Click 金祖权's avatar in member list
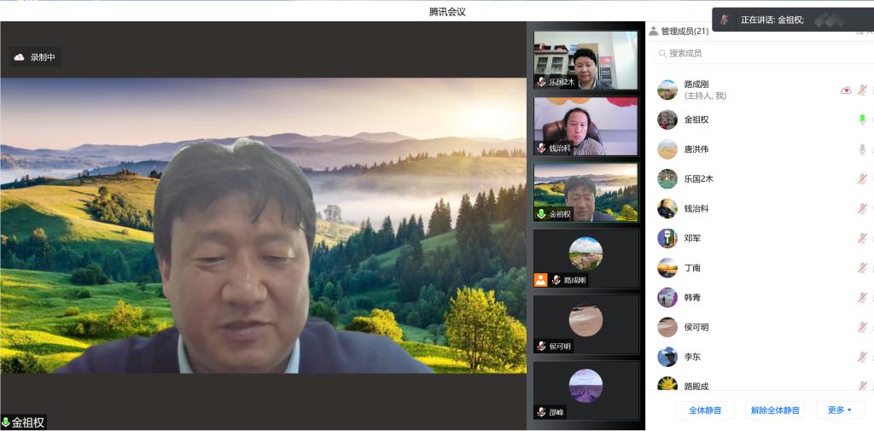This screenshot has width=874, height=431. (667, 119)
